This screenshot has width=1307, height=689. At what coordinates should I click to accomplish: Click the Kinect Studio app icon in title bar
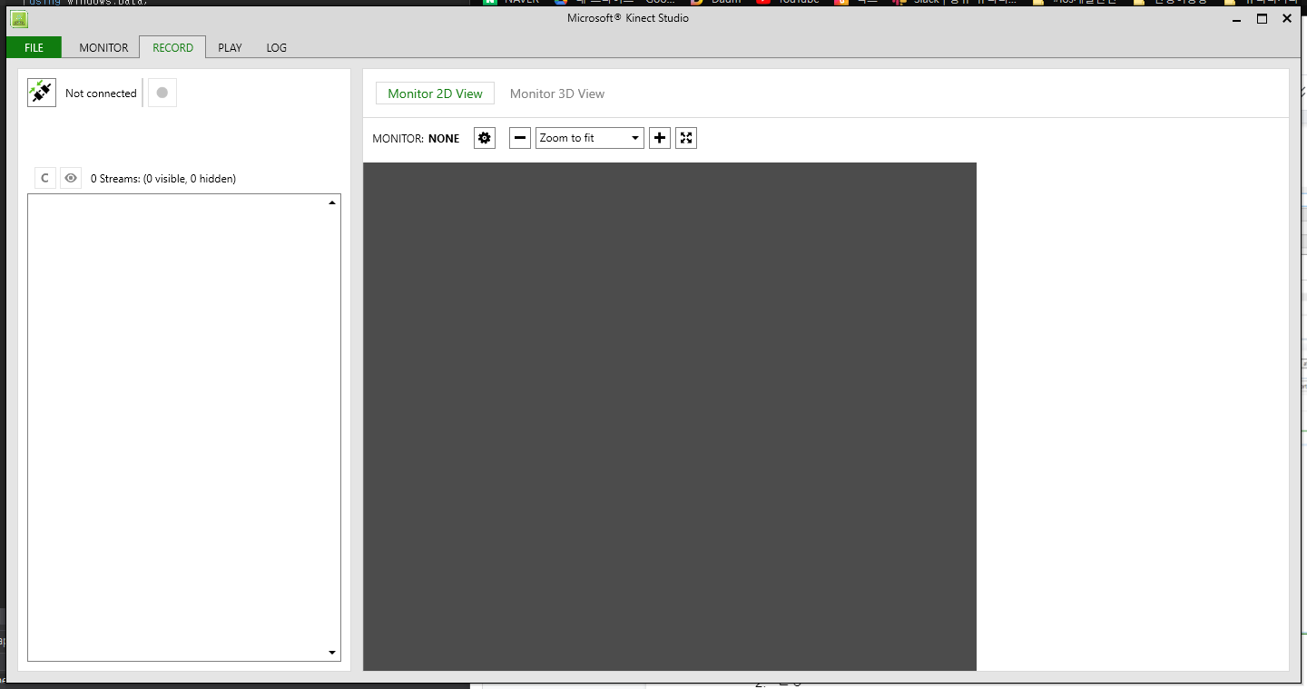[x=19, y=18]
